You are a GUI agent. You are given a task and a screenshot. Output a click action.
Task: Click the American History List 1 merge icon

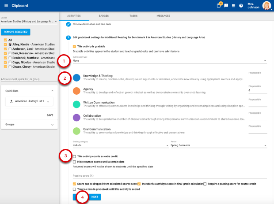pos(11,101)
